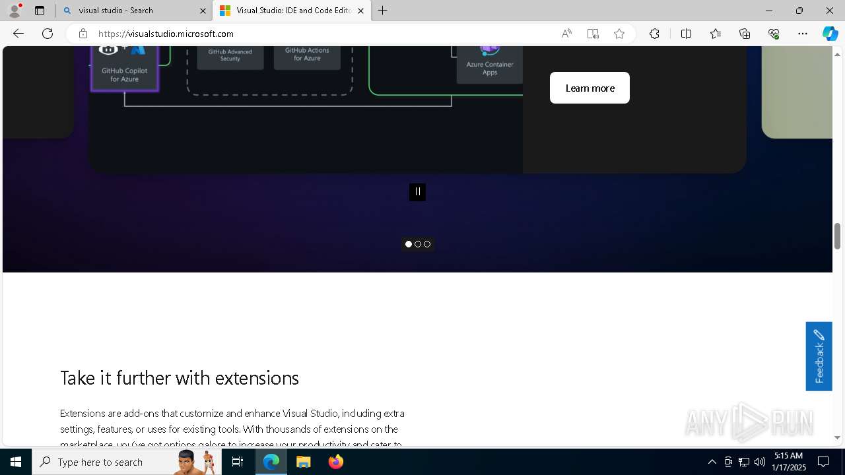Select the first carousel slide dot
This screenshot has width=845, height=475.
pos(409,244)
